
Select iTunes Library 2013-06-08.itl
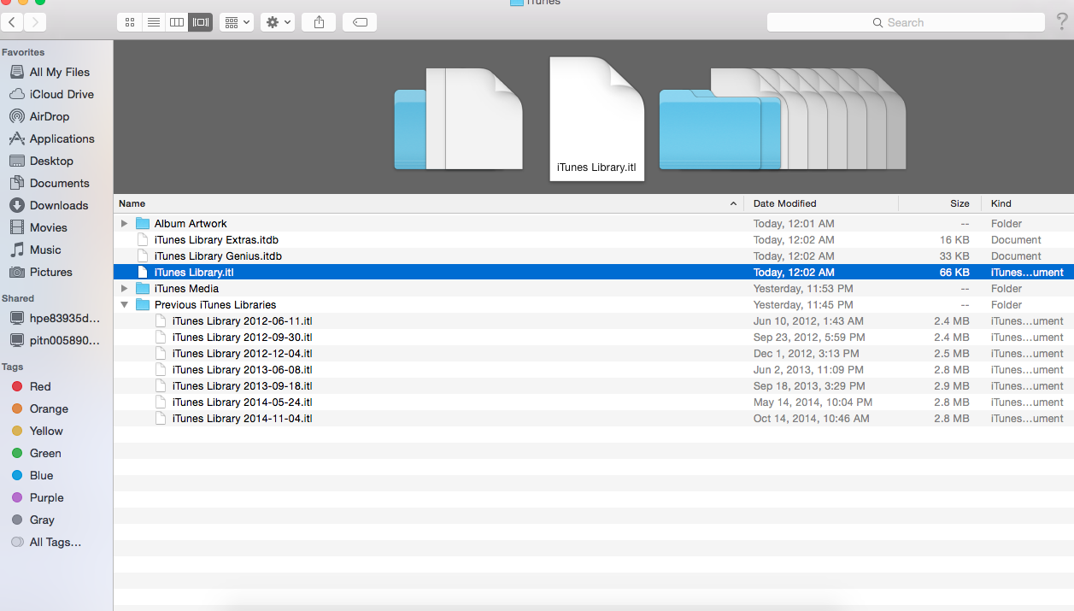pos(242,369)
